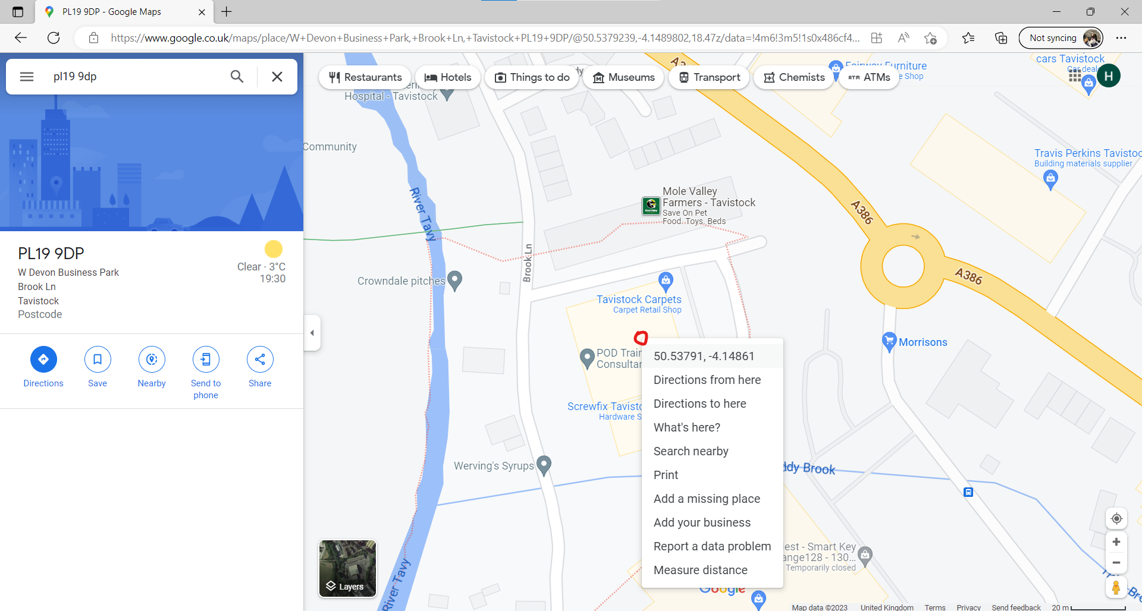Image resolution: width=1142 pixels, height=611 pixels.
Task: Choose Add a missing place
Action: click(x=713, y=499)
